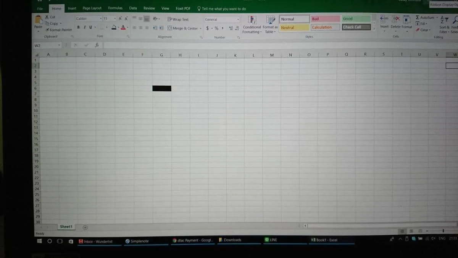This screenshot has height=258, width=458.
Task: Expand the cell Styles gallery
Action: coord(374,29)
